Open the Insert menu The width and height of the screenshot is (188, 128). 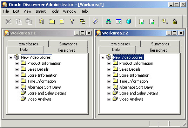pos(41,11)
